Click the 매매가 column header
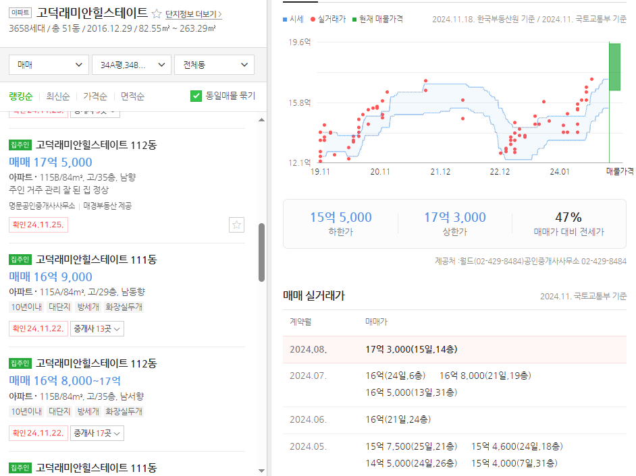Screen dimensions: 636x476 coord(377,322)
